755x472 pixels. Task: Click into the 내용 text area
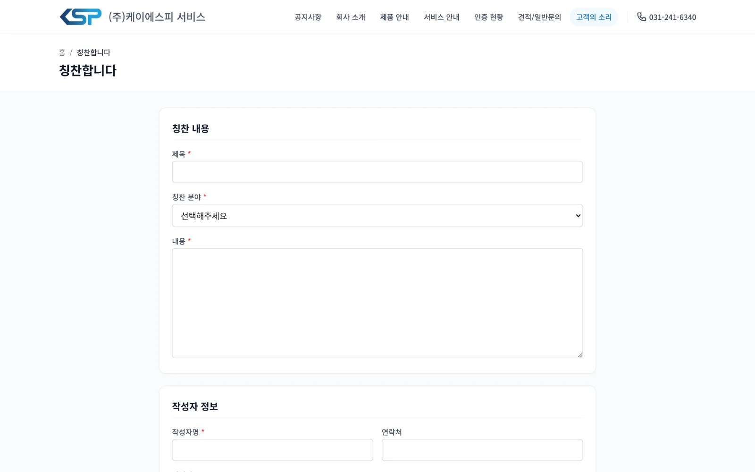377,303
